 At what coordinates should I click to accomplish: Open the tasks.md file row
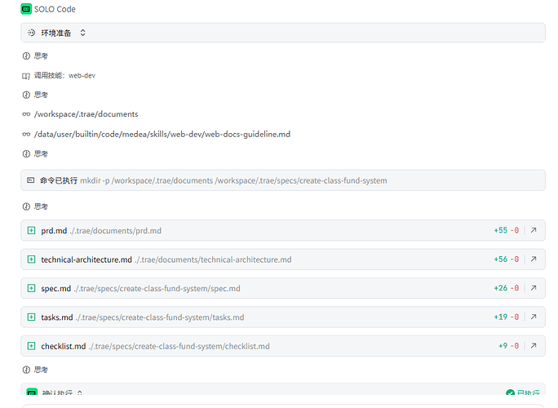(283, 317)
